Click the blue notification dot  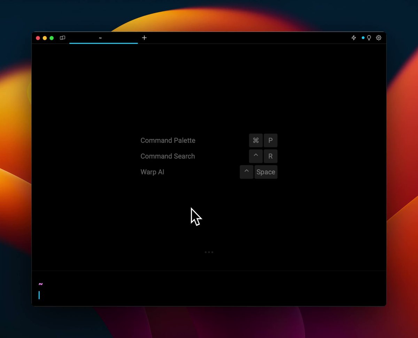[x=363, y=38]
